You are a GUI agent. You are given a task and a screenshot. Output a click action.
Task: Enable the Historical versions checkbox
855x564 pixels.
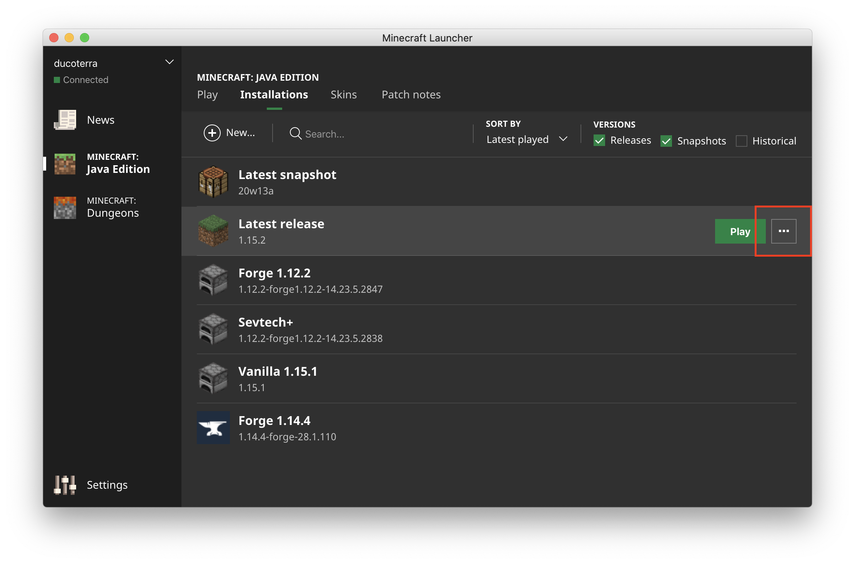click(741, 141)
